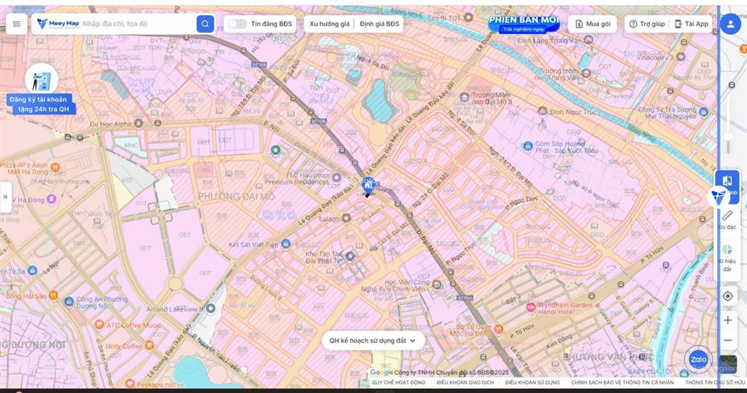
Task: Click the Anland Lakeview marker
Action: tap(211, 309)
